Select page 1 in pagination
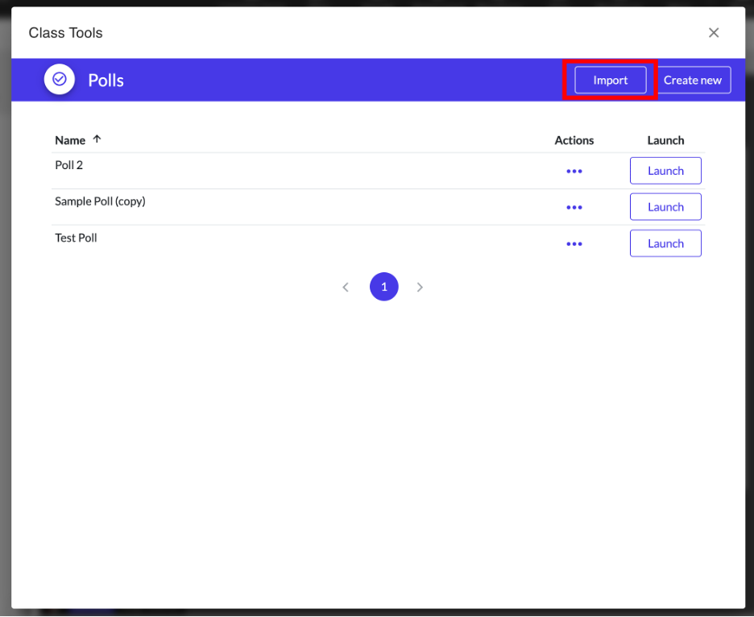 click(383, 287)
